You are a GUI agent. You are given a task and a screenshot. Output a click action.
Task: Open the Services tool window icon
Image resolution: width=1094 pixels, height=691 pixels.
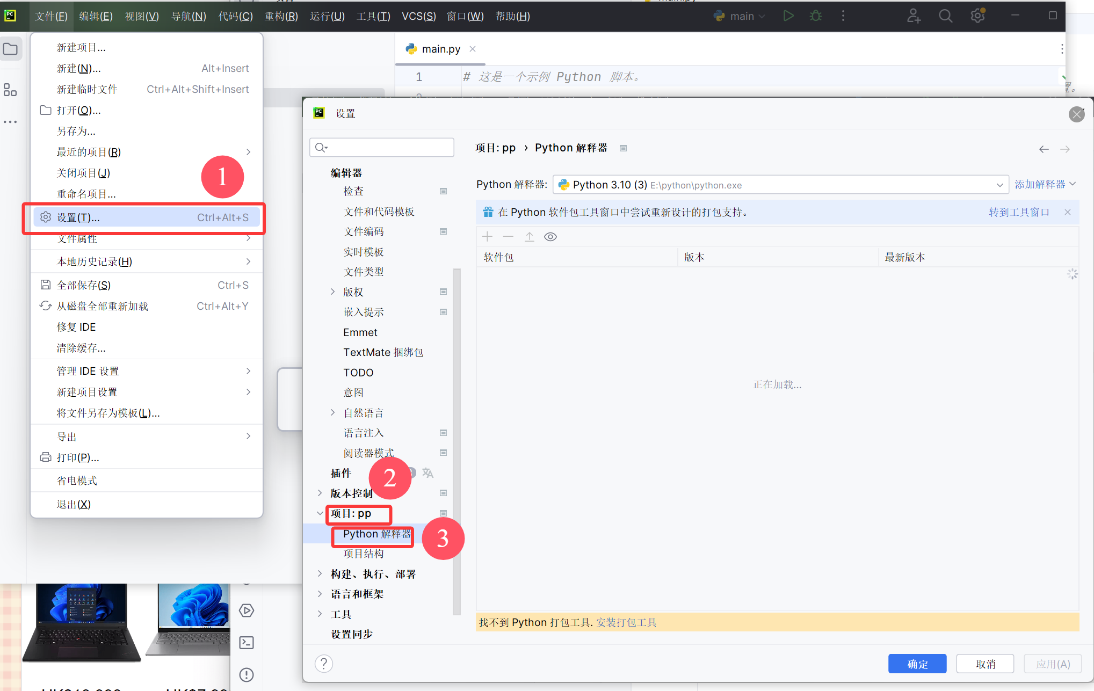247,610
